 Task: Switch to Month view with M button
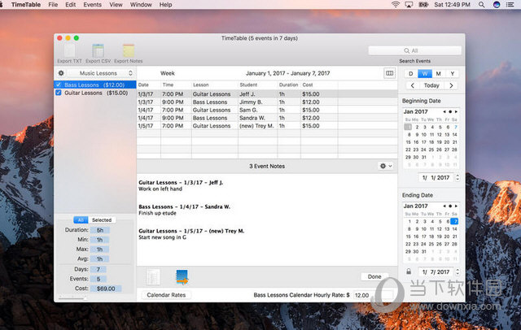tap(438, 74)
